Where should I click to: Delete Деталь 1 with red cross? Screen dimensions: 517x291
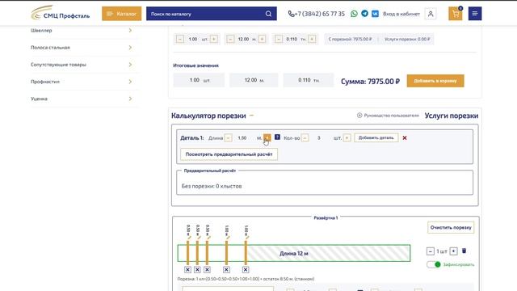pos(405,138)
